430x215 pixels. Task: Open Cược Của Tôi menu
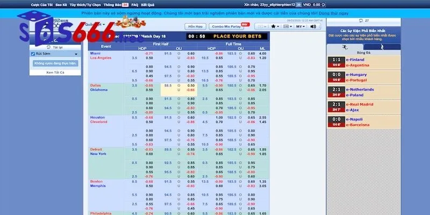42,5
